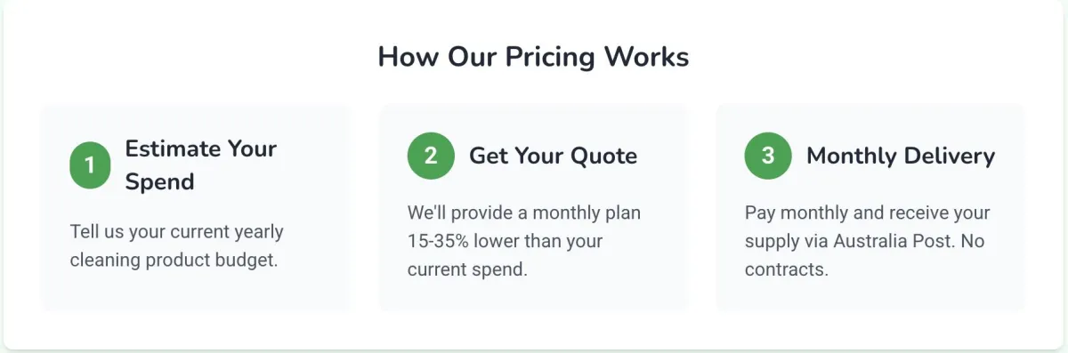Click the word "Quote" in the second card title
The height and width of the screenshot is (353, 1068).
(603, 156)
